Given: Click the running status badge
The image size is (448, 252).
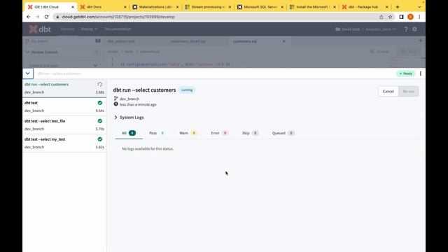Looking at the screenshot, I should pyautogui.click(x=187, y=90).
